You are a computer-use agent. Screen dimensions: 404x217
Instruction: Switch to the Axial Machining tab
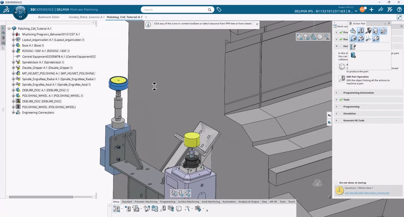click(x=211, y=201)
